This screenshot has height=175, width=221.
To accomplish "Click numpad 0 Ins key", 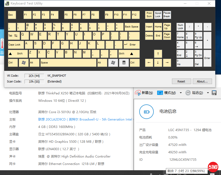I will coord(185,63).
